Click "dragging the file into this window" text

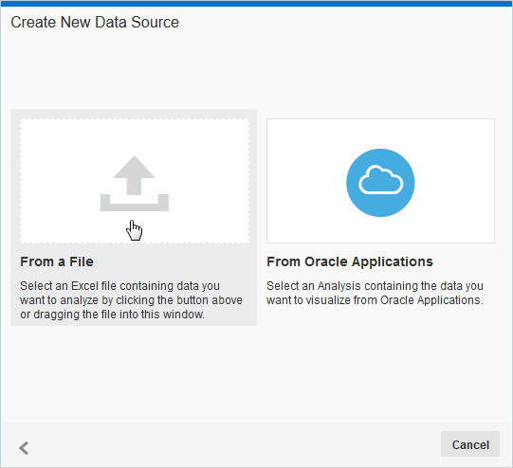click(x=119, y=315)
